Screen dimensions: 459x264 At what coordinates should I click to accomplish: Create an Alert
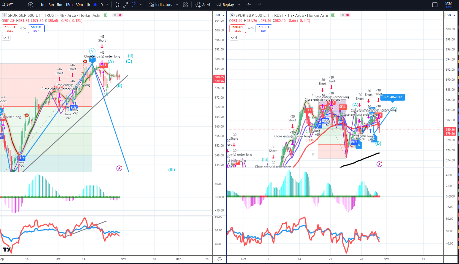[203, 5]
